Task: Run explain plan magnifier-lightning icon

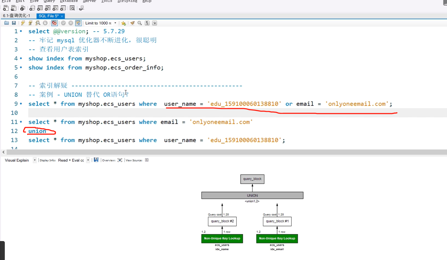Action: [x=38, y=23]
